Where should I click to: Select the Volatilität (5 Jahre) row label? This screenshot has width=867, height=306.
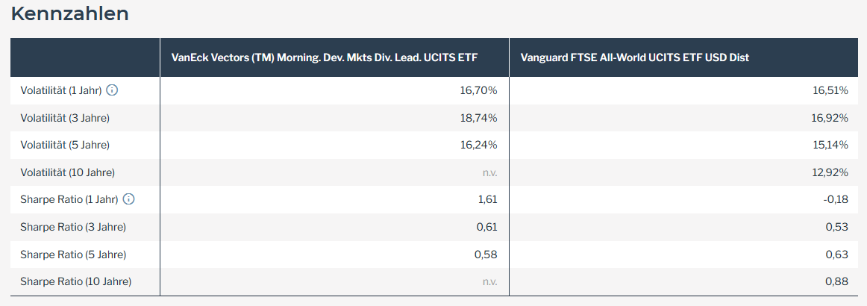point(65,145)
